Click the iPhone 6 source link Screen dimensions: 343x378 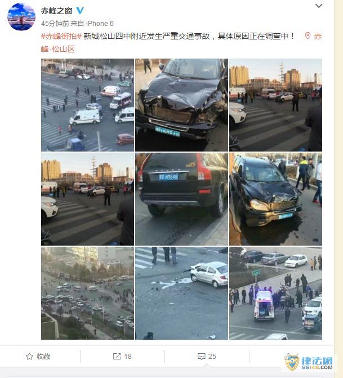100,24
